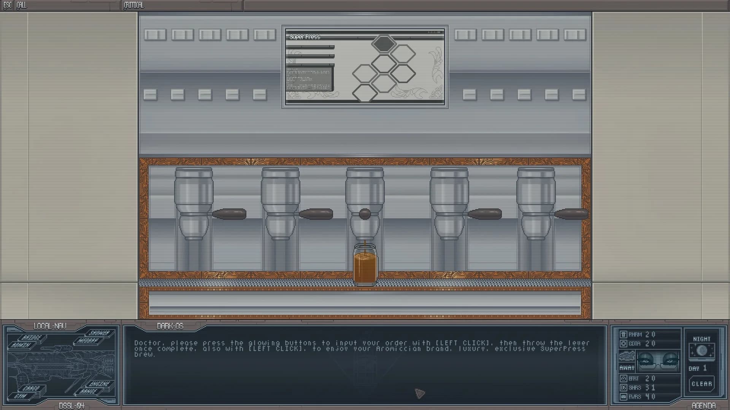
Task: Push first button in upper-left button row
Action: tap(155, 35)
